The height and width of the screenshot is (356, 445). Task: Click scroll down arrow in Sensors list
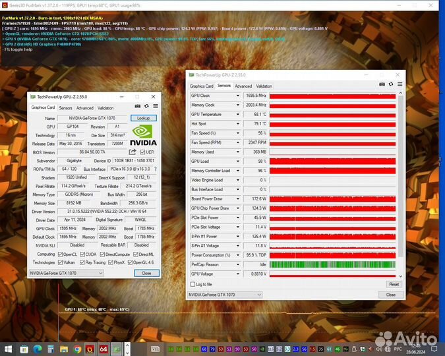point(400,276)
